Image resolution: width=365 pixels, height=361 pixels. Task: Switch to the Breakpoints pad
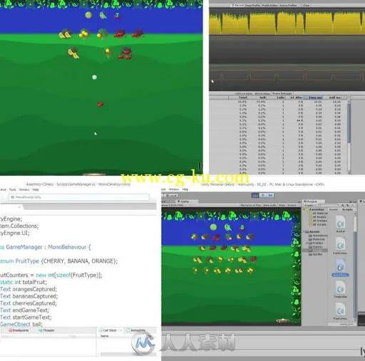point(19,330)
